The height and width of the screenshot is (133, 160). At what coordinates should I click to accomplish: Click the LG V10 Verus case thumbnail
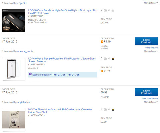click(14, 21)
